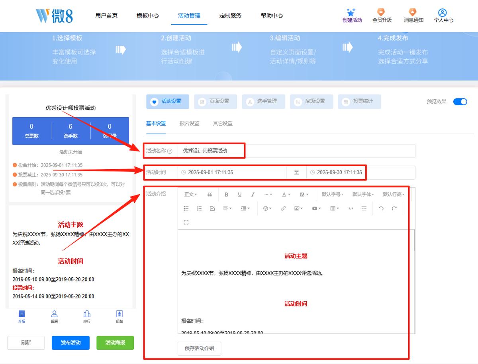Open the 模板中心 menu item

148,15
